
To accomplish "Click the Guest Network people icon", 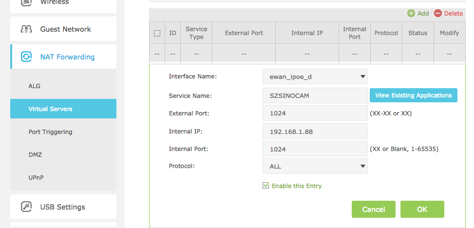I will click(26, 29).
